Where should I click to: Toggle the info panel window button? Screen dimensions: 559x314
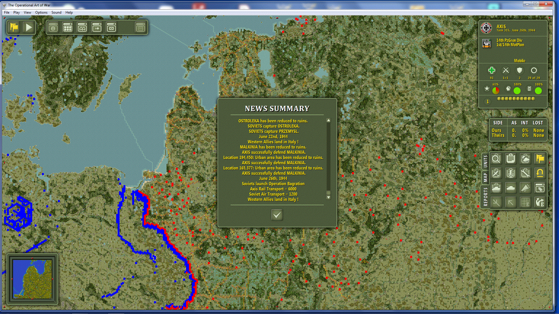(x=53, y=28)
